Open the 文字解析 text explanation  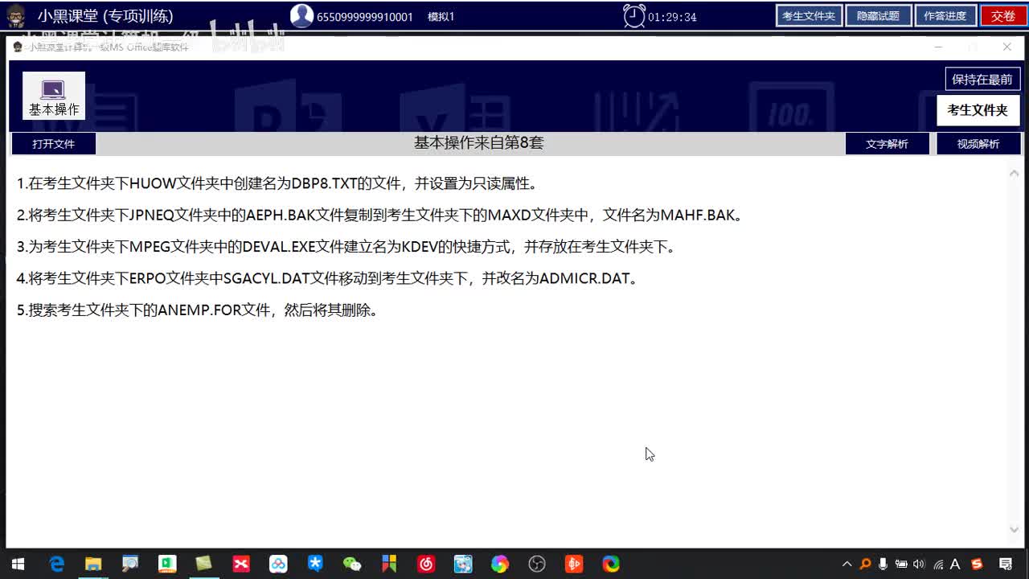click(x=887, y=144)
